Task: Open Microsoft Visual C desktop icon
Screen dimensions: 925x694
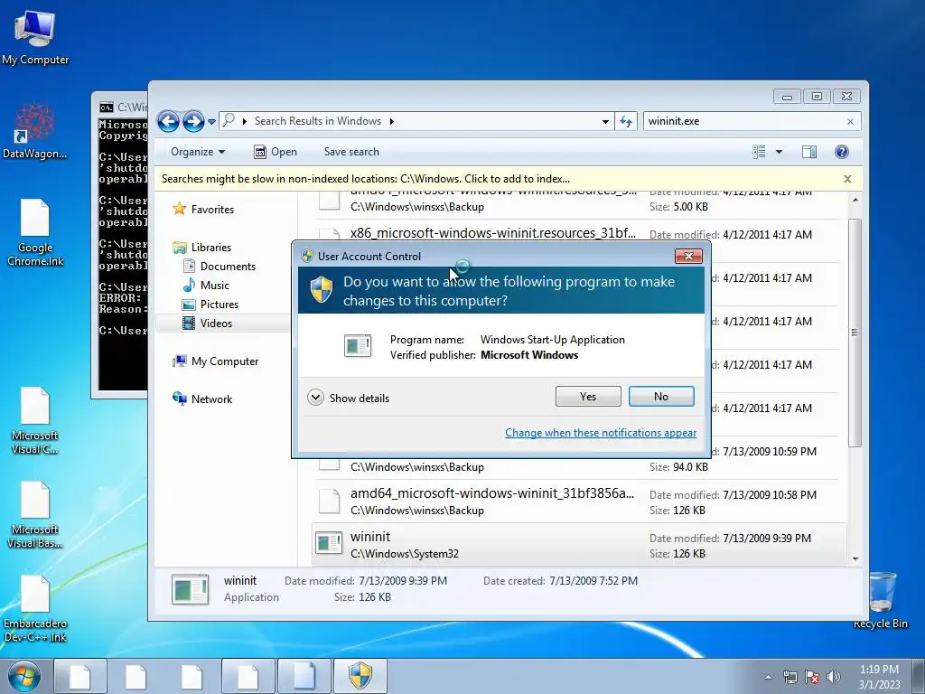Action: pos(35,421)
